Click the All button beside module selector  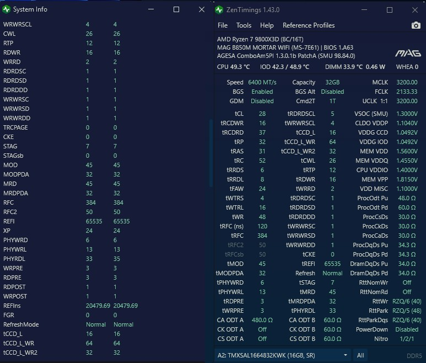[x=360, y=355]
